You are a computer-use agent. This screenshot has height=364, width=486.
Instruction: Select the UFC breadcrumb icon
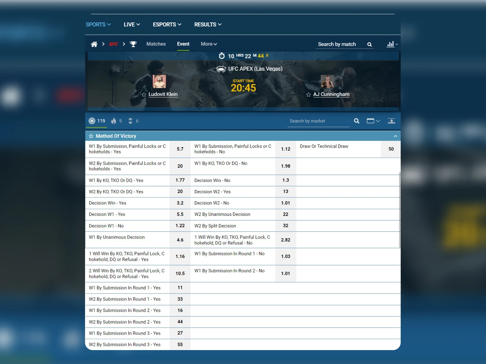click(114, 44)
